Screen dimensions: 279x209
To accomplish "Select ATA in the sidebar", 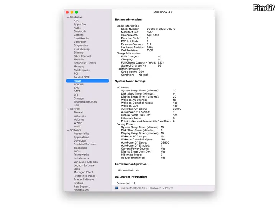I will [x=76, y=21].
